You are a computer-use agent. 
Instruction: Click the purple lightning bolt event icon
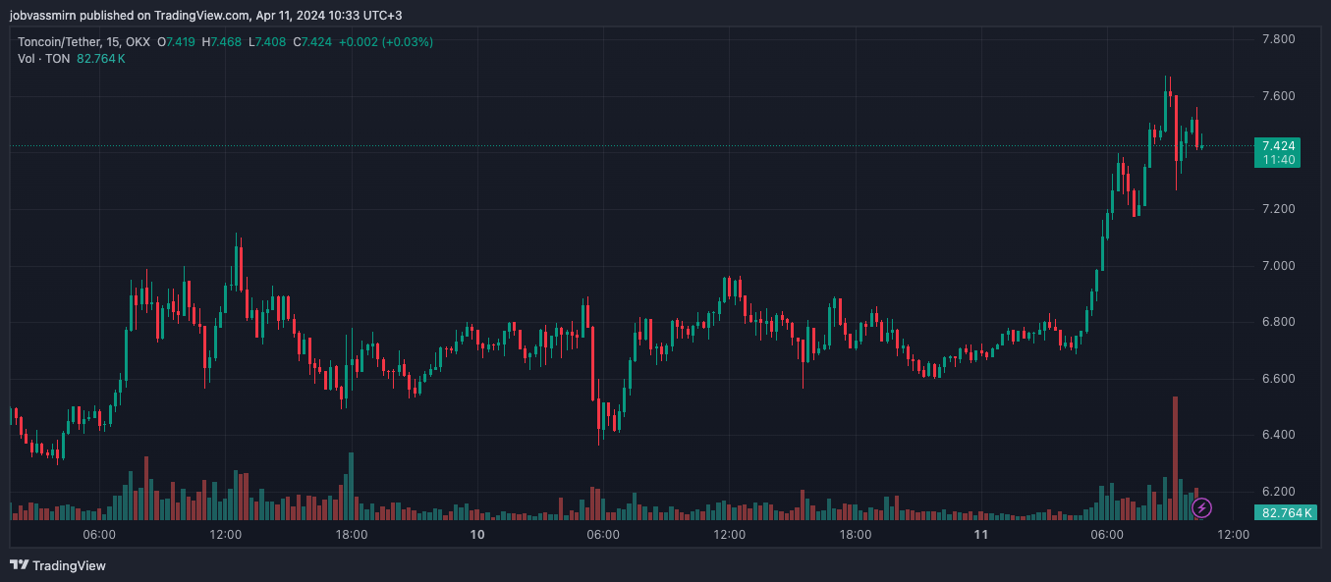coord(1201,507)
